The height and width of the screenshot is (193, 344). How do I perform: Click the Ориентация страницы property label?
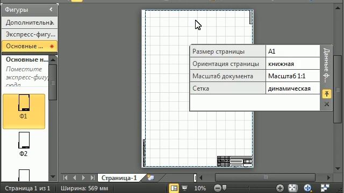228,64
